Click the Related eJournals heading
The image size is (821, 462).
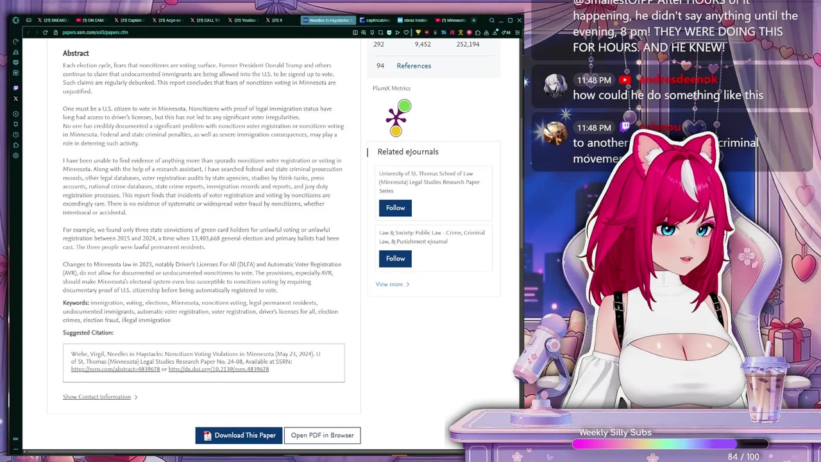408,152
